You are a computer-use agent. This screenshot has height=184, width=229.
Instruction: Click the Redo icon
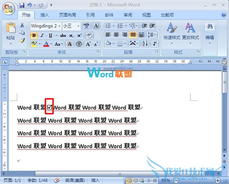(x=41, y=6)
